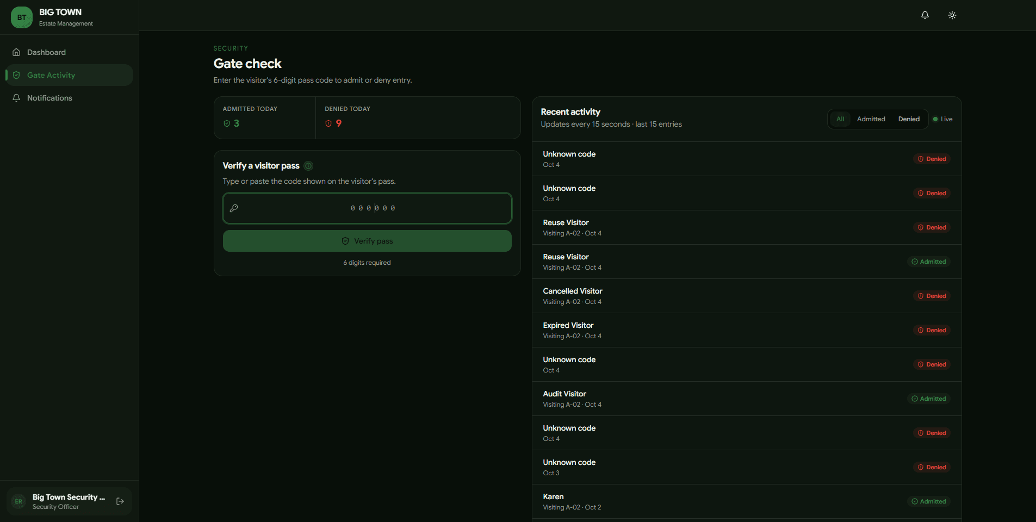Click Admitted badge on Reuse Visitor row
This screenshot has height=522, width=1036.
click(x=928, y=262)
